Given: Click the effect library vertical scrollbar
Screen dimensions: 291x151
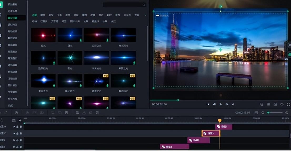Looking at the screenshot, I should (148, 44).
